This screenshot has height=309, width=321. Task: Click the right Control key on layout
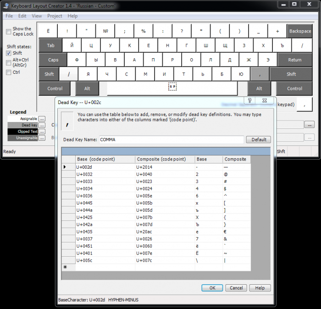click(x=294, y=88)
